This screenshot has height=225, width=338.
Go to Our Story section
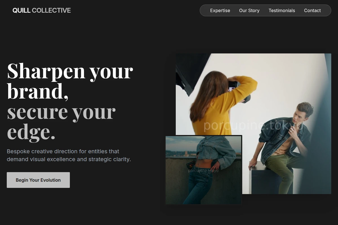(249, 10)
